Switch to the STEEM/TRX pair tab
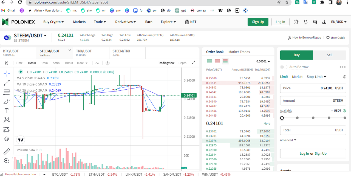This screenshot has height=177, width=351. pyautogui.click(x=127, y=53)
